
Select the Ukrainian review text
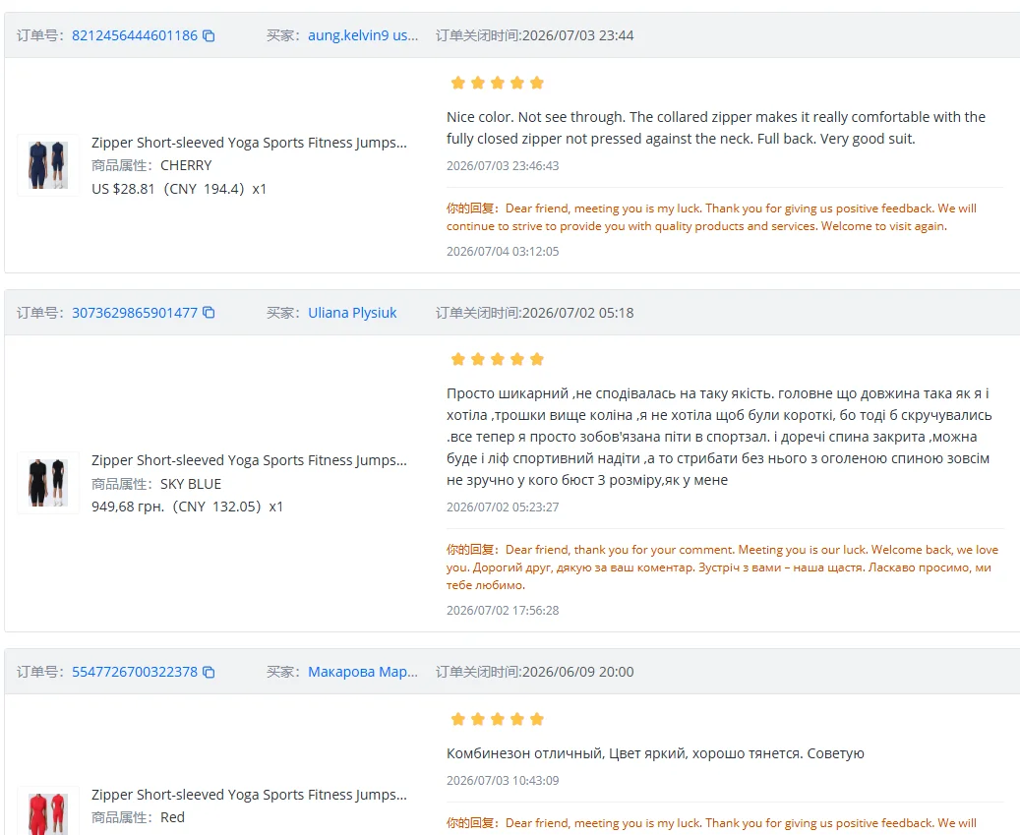coord(719,437)
